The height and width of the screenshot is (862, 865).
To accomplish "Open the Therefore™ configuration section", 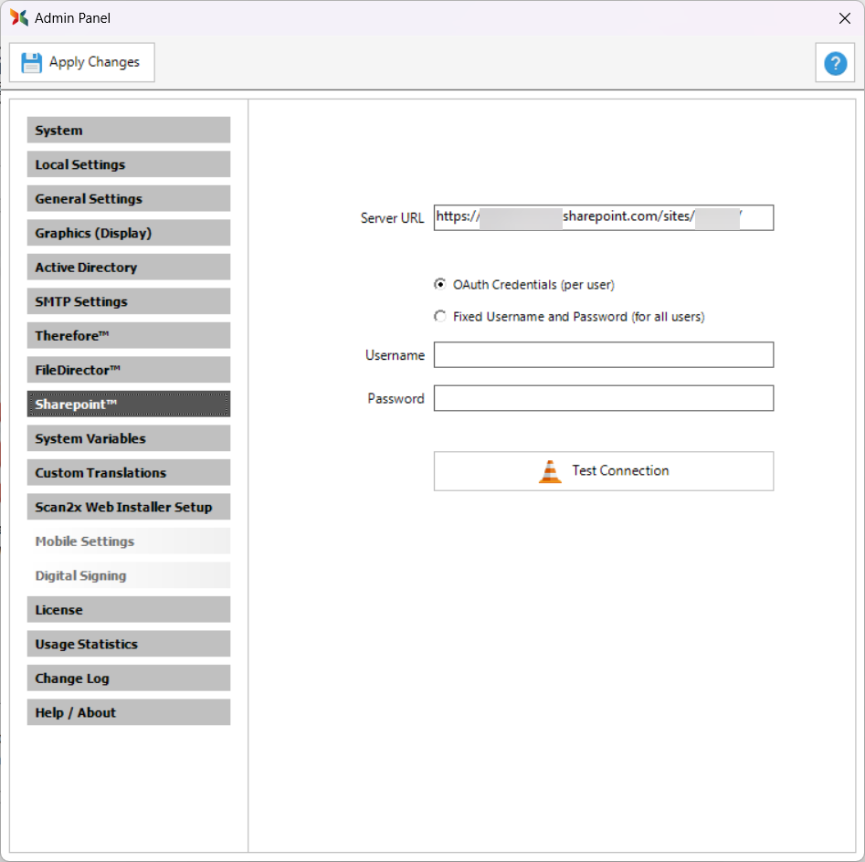I will [129, 336].
